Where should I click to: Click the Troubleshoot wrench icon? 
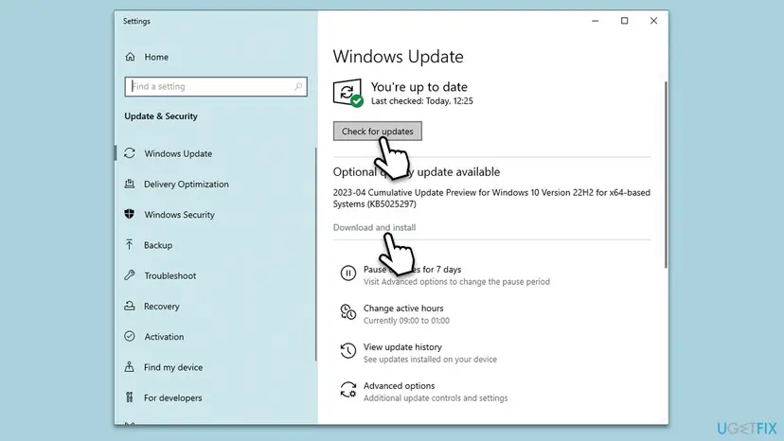130,275
